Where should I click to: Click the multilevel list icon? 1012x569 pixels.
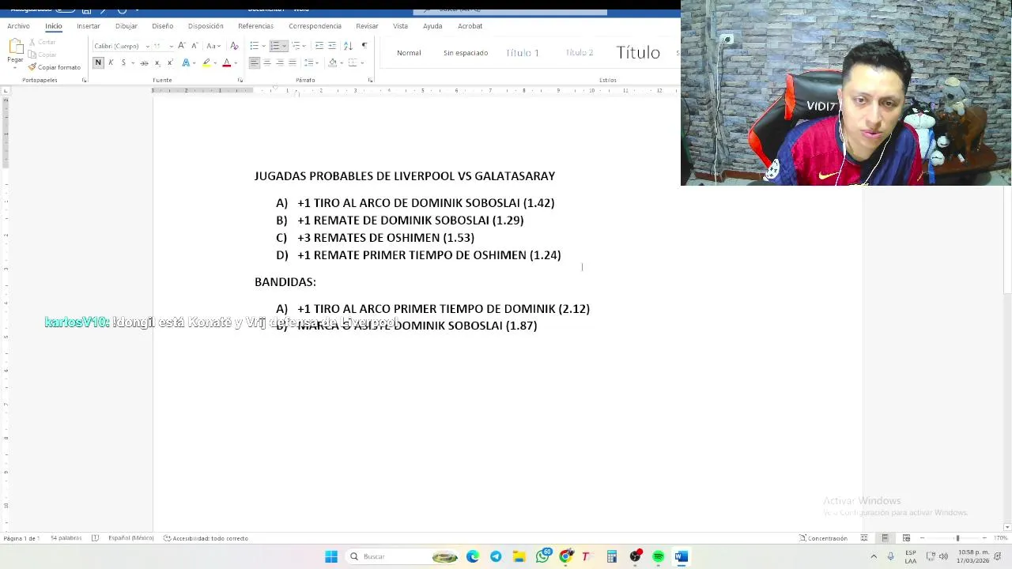[296, 46]
